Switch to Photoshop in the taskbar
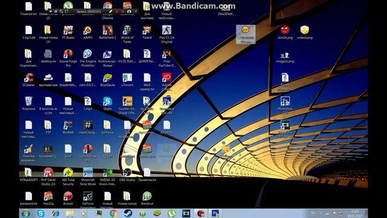387x218 pixels. click(215, 213)
